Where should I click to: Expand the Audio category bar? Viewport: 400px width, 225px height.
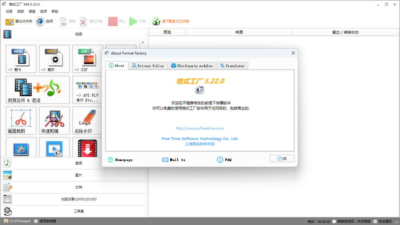coord(74,163)
